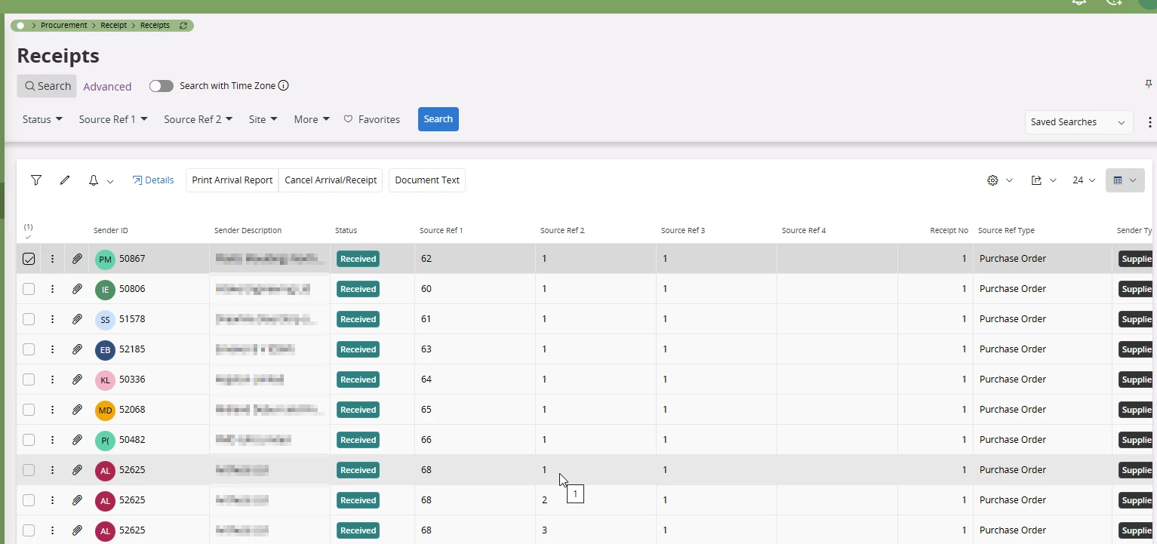Open the gear settings dropdown in the table toolbar
Image resolution: width=1157 pixels, height=544 pixels.
1000,180
